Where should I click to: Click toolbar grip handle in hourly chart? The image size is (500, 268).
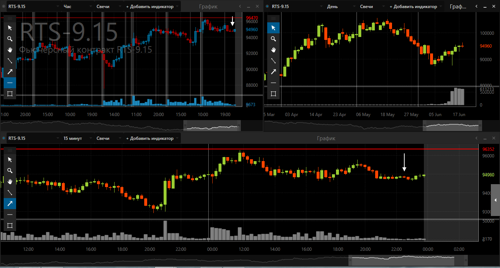pos(10,18)
